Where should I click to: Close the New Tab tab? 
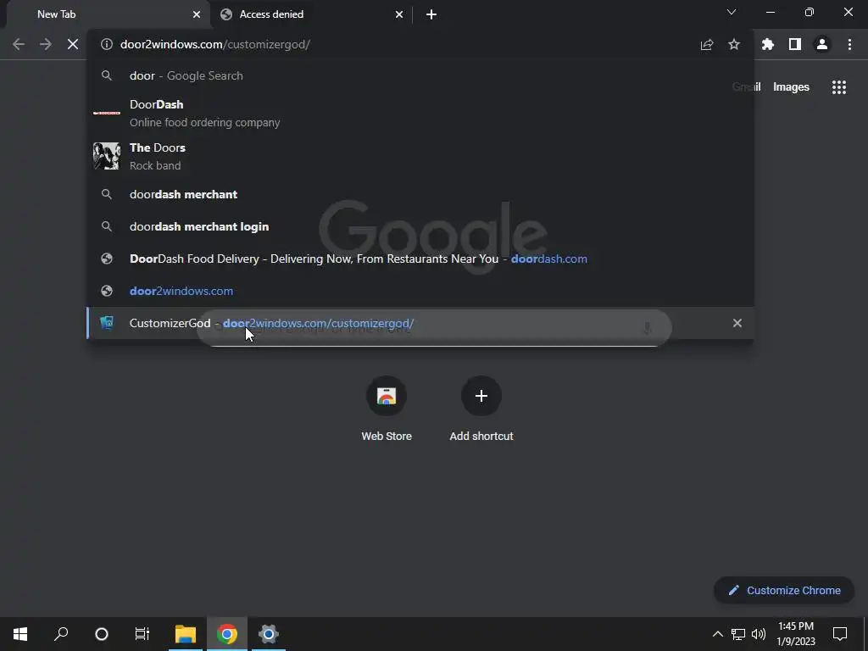[x=197, y=14]
